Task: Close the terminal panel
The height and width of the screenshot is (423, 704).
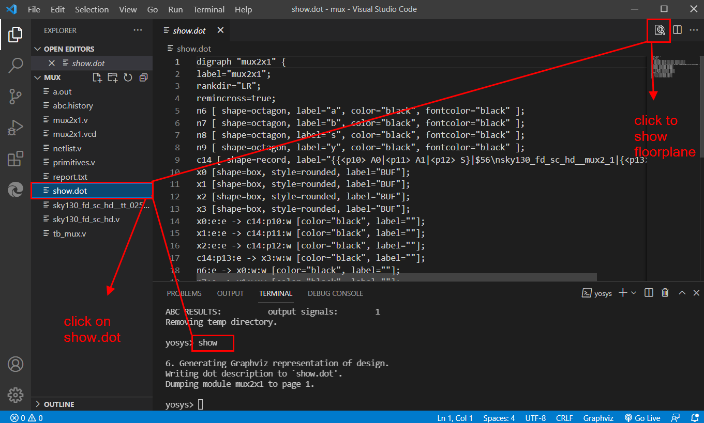Action: click(696, 293)
